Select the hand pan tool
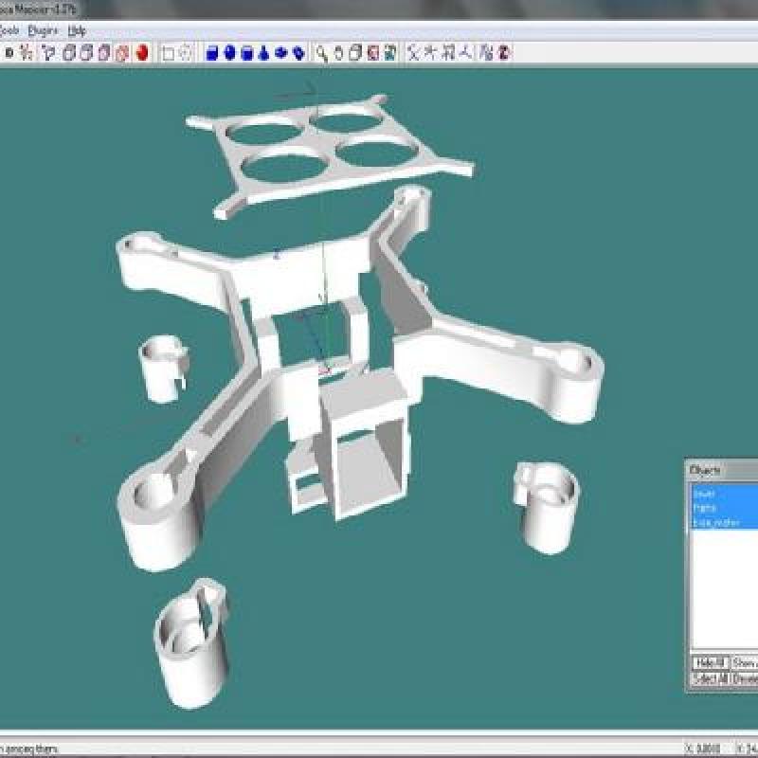The width and height of the screenshot is (758, 758). tap(339, 53)
